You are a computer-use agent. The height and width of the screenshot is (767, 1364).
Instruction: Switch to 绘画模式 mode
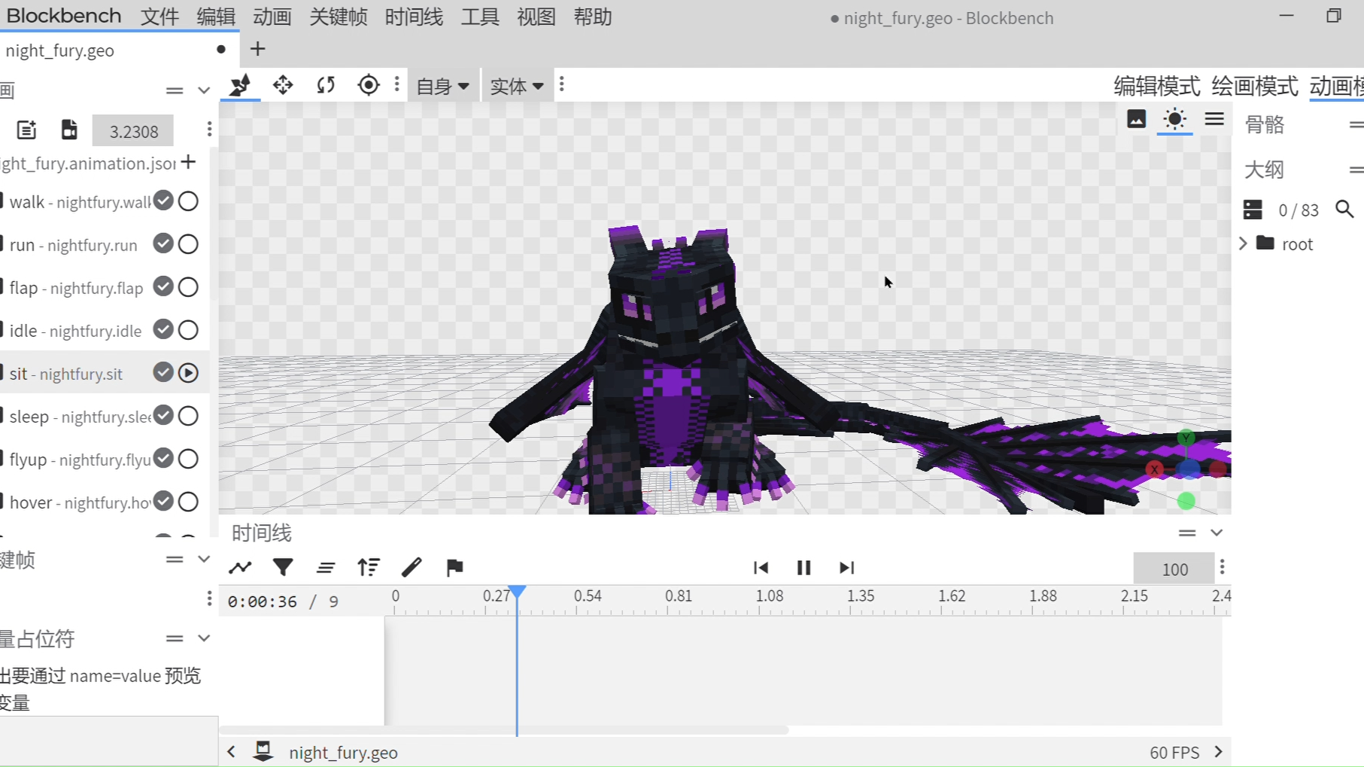point(1255,86)
